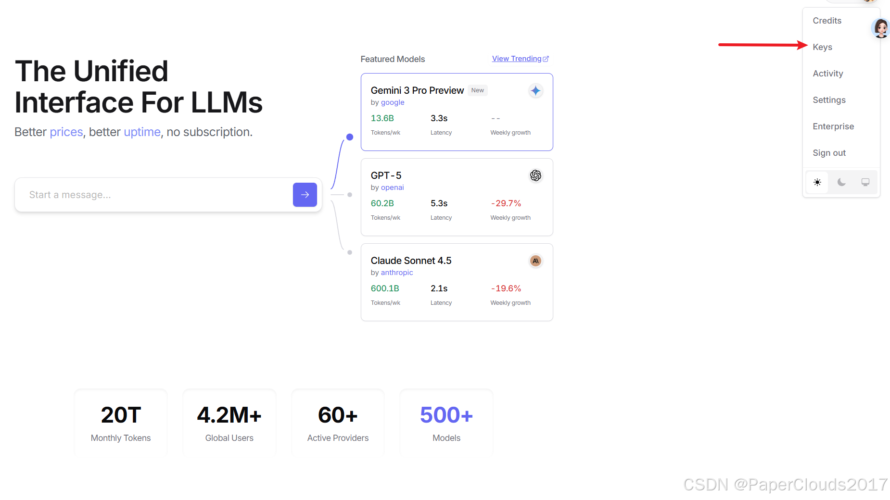The width and height of the screenshot is (890, 500).
Task: Click the 60+ Active Providers stat card
Action: click(x=338, y=422)
